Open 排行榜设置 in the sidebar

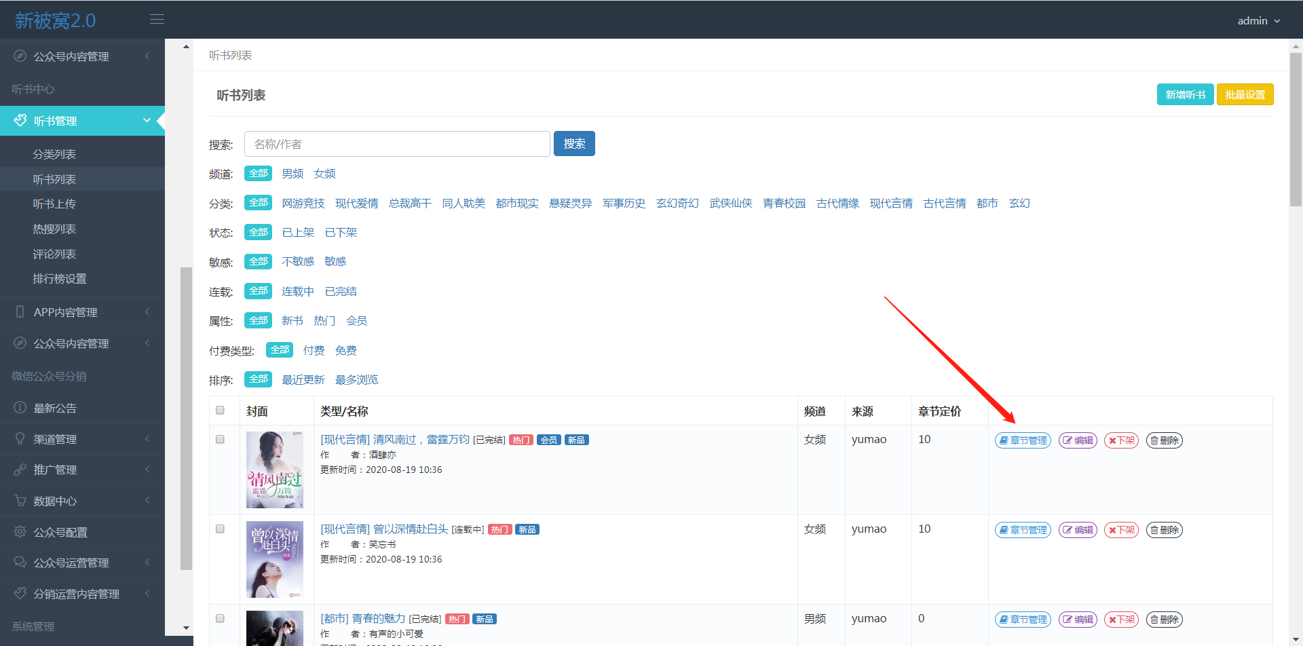pyautogui.click(x=60, y=278)
